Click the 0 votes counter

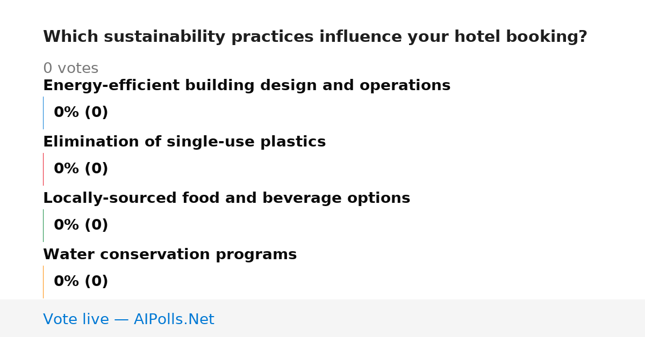[x=70, y=69]
